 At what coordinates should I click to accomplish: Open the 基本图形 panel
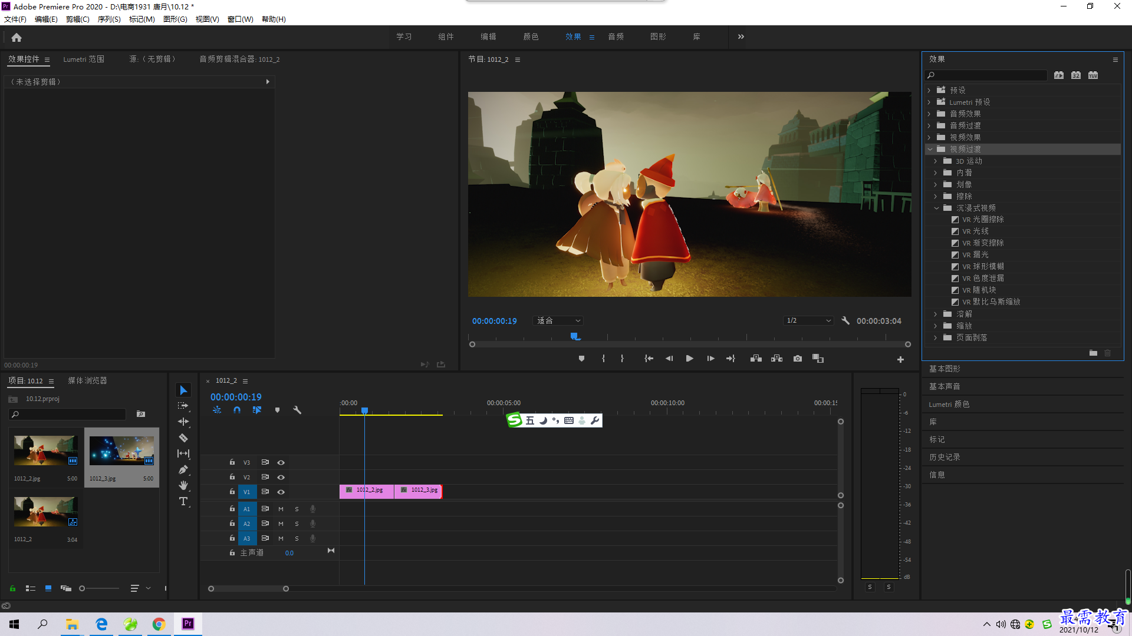coord(945,369)
